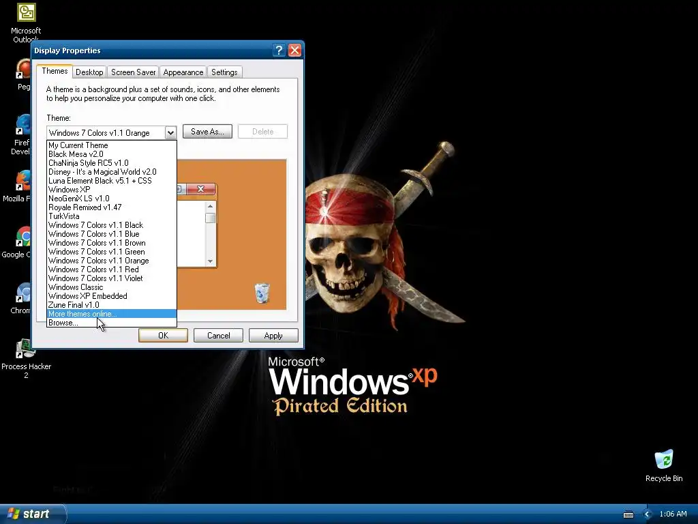Choose Royale Remixed v1.47 theme
Viewport: 698px width, 524px height.
click(112, 207)
